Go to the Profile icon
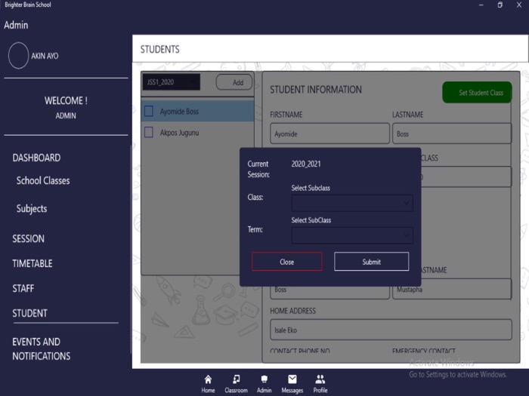Screen dimensions: 529x396 [x=320, y=379]
